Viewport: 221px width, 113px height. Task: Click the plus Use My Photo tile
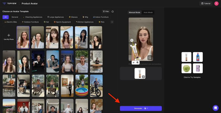point(9,37)
